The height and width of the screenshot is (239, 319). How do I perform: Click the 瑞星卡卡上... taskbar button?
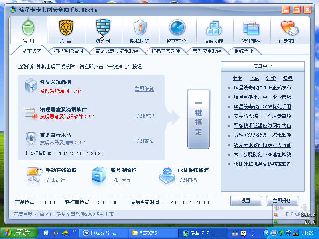(203, 233)
